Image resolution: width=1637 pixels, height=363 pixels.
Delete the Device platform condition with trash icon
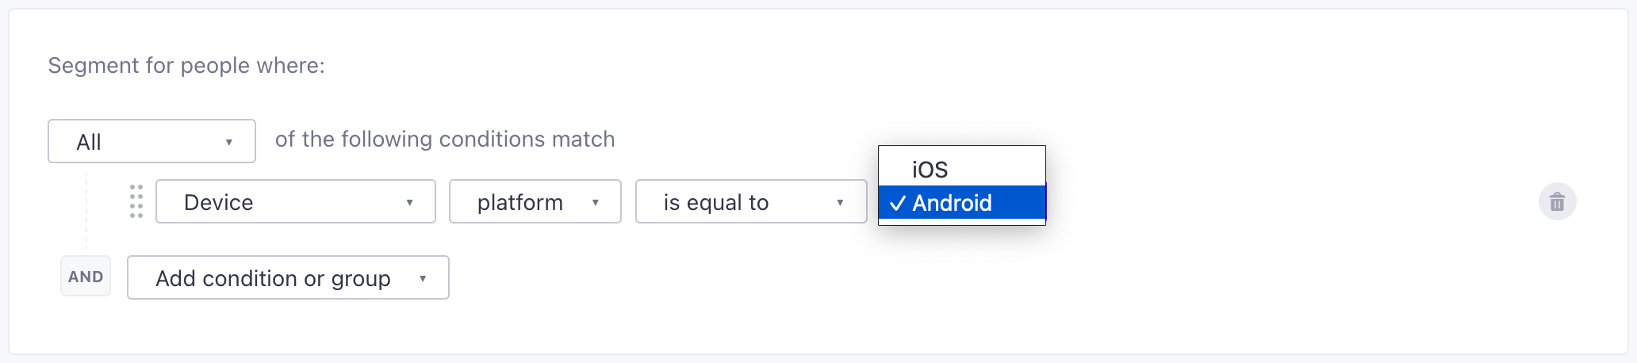click(1557, 202)
